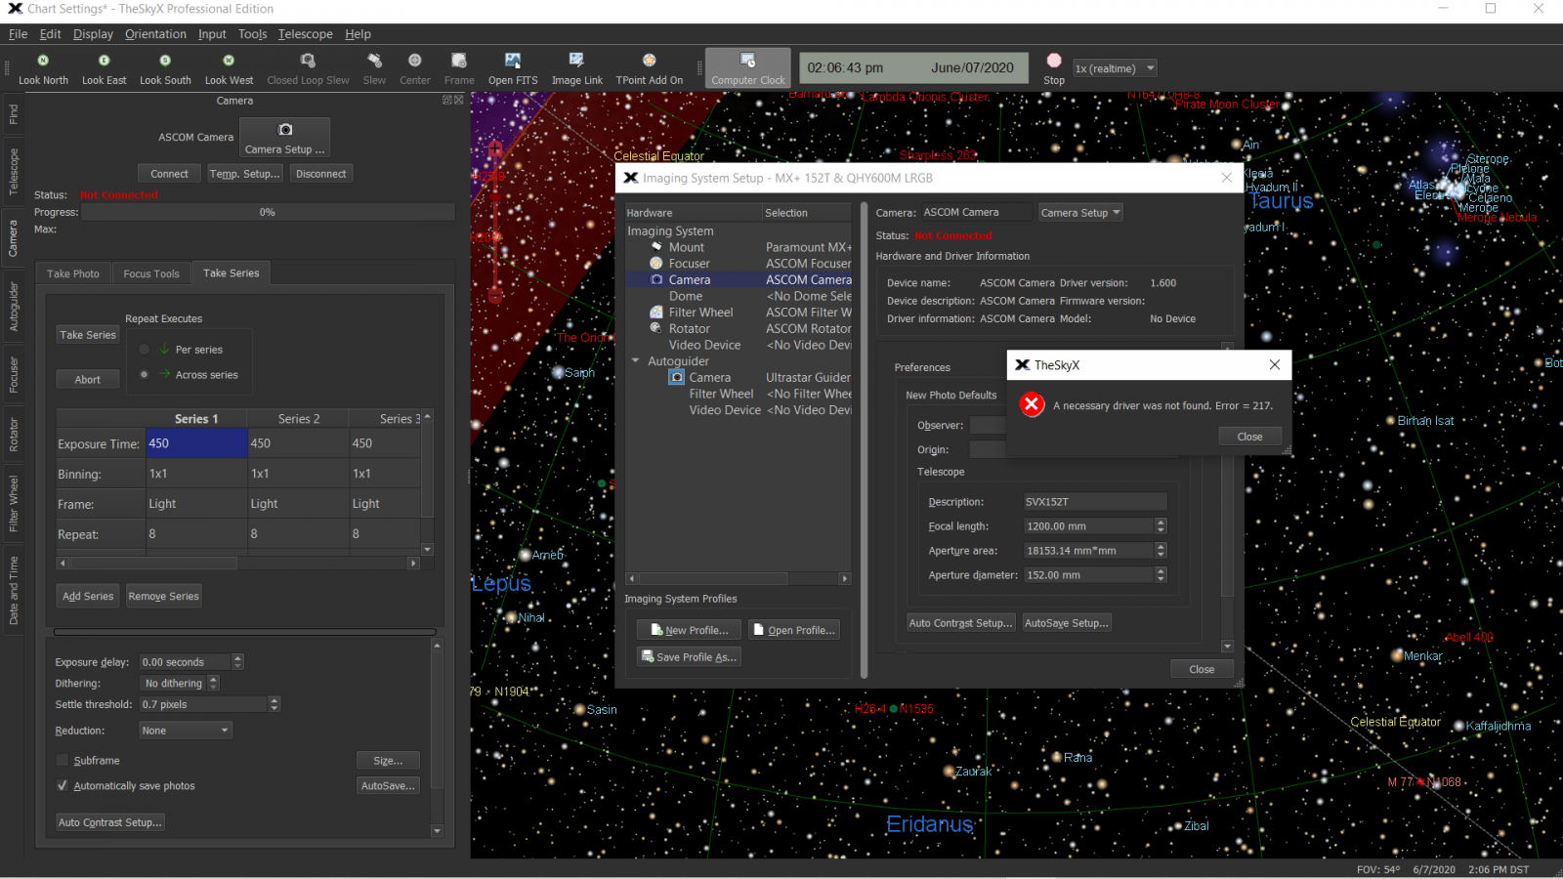Click the Computer Clock toolbar button

[x=748, y=68]
